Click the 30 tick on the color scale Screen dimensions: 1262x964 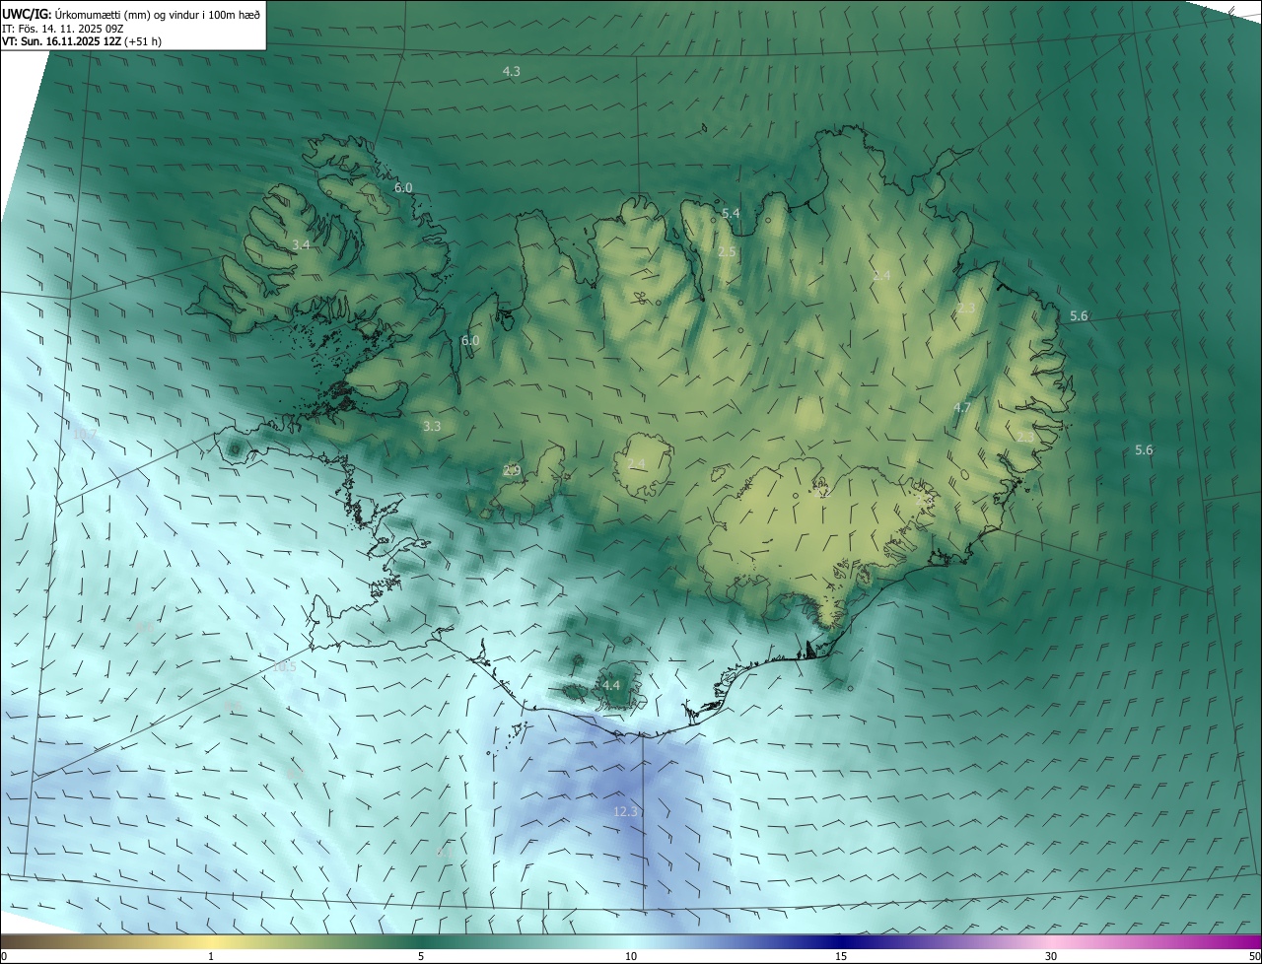[1051, 956]
